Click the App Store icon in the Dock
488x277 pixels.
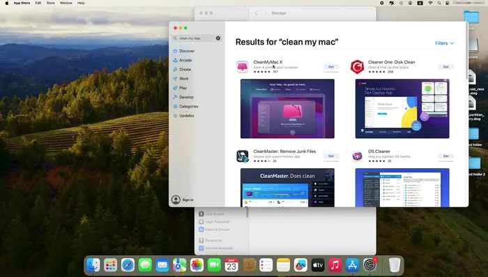pos(352,265)
